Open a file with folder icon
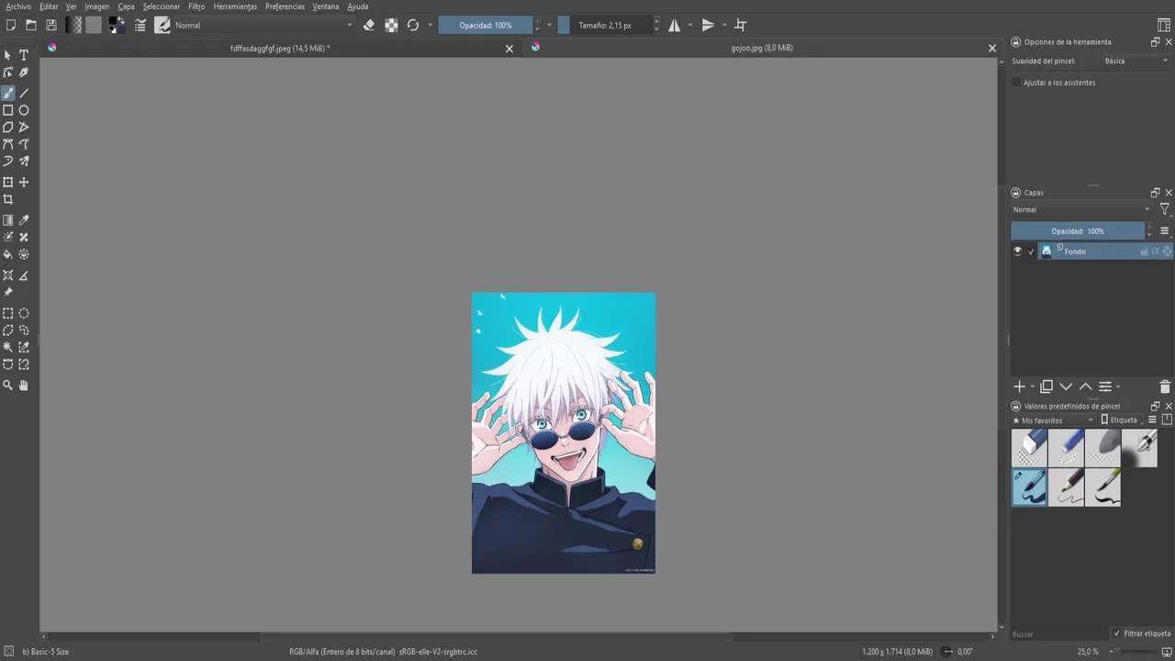This screenshot has width=1175, height=661. 31,26
